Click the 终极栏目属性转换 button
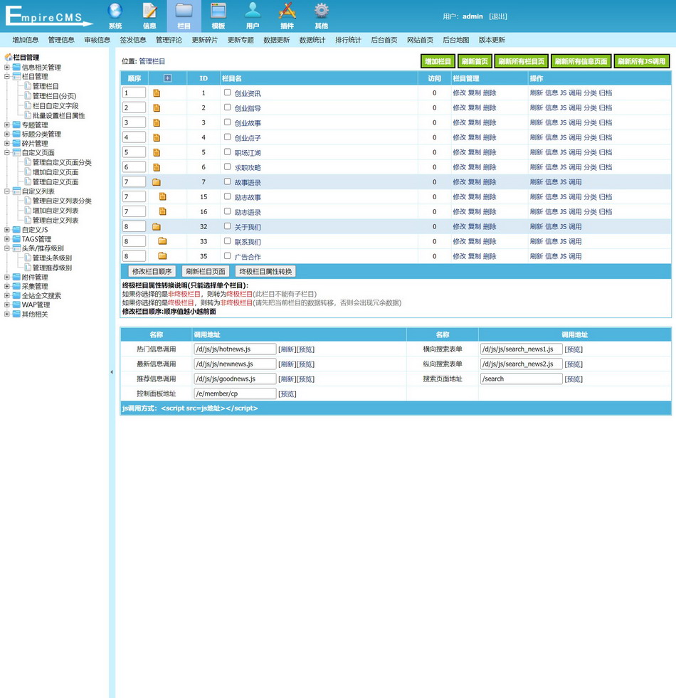Viewport: 676px width, 698px height. click(x=265, y=272)
